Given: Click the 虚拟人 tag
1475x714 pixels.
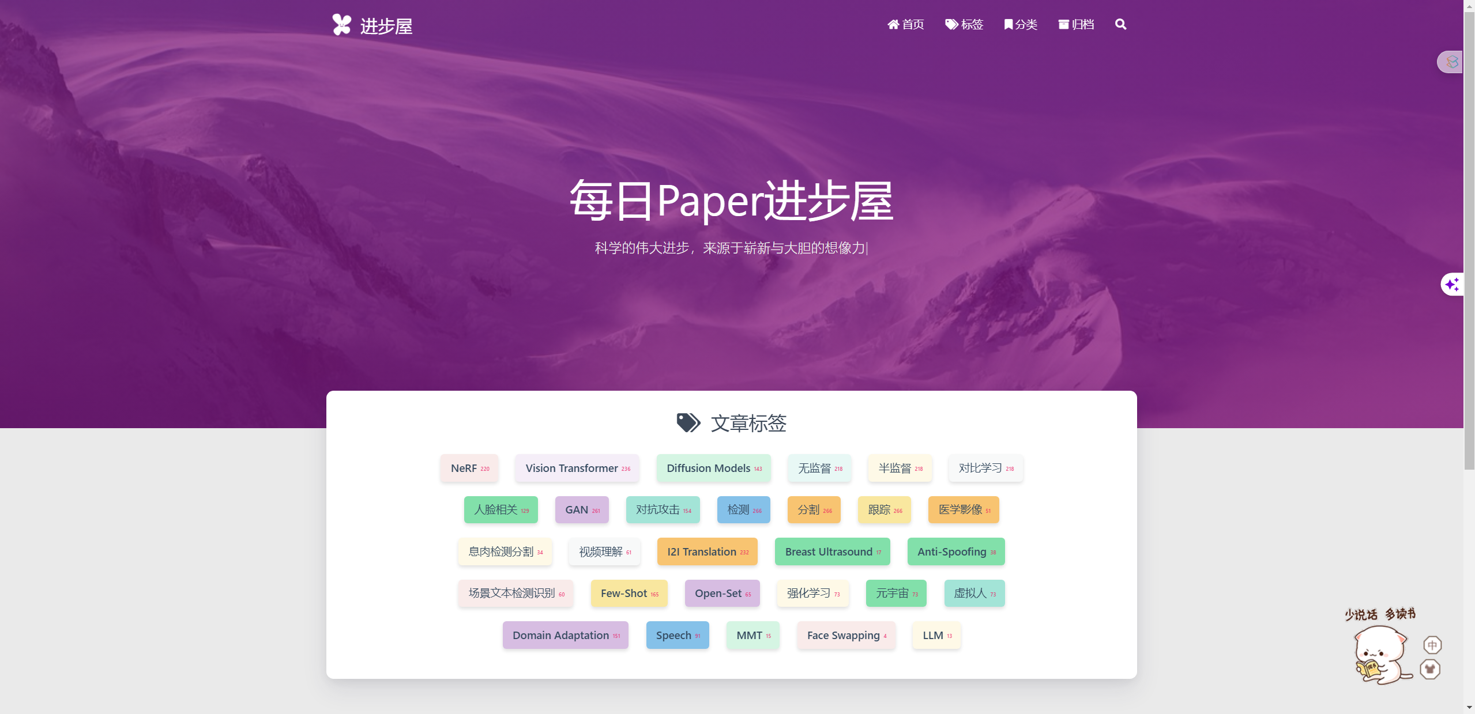Looking at the screenshot, I should click(x=974, y=594).
